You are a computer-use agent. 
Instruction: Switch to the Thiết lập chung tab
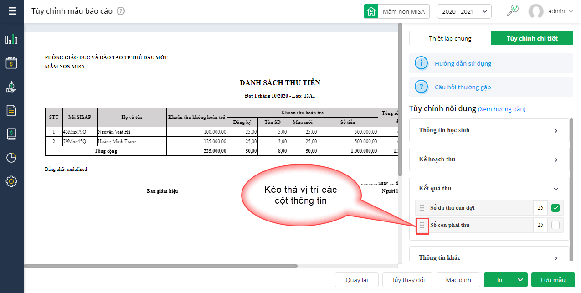click(450, 38)
